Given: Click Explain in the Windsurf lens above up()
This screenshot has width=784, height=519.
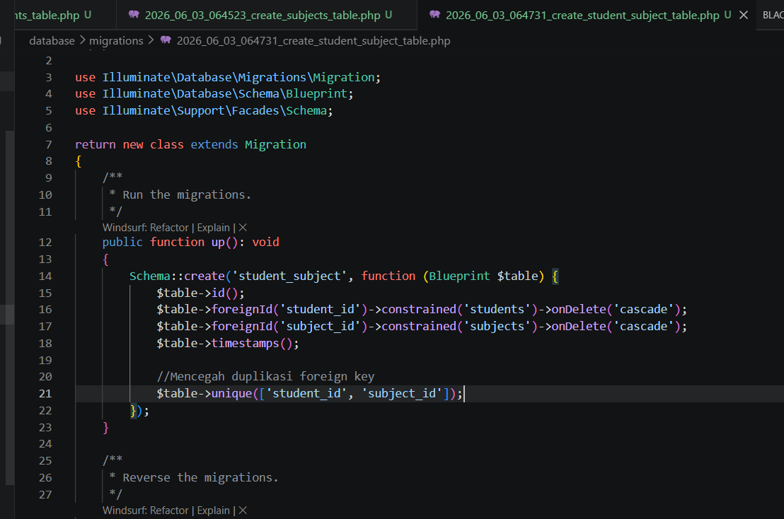Looking at the screenshot, I should [213, 228].
